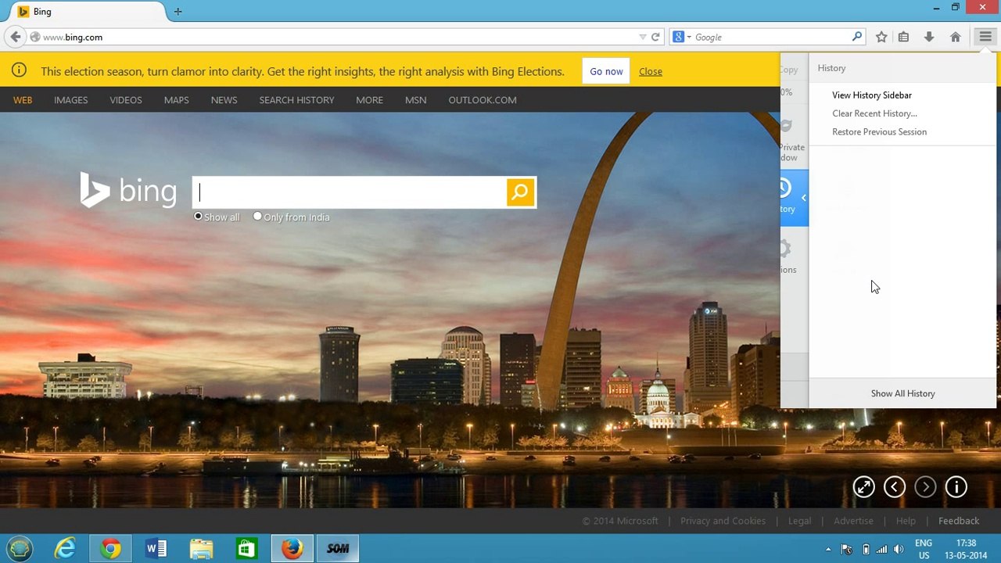Expand the Bing background image to fullscreen
The image size is (1001, 563).
(863, 487)
